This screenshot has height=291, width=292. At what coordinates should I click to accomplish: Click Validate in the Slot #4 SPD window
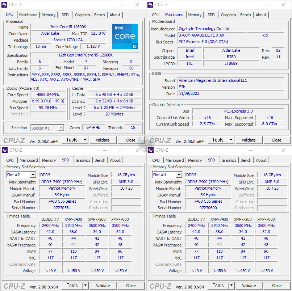pyautogui.click(x=249, y=286)
